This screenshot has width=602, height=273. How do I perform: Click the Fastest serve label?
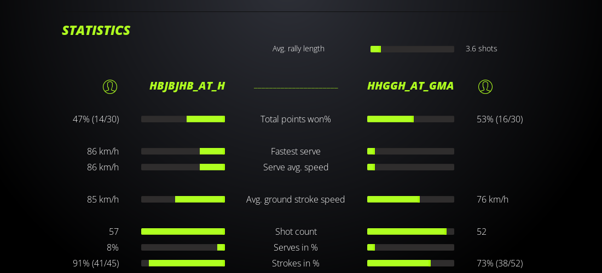[x=296, y=151]
